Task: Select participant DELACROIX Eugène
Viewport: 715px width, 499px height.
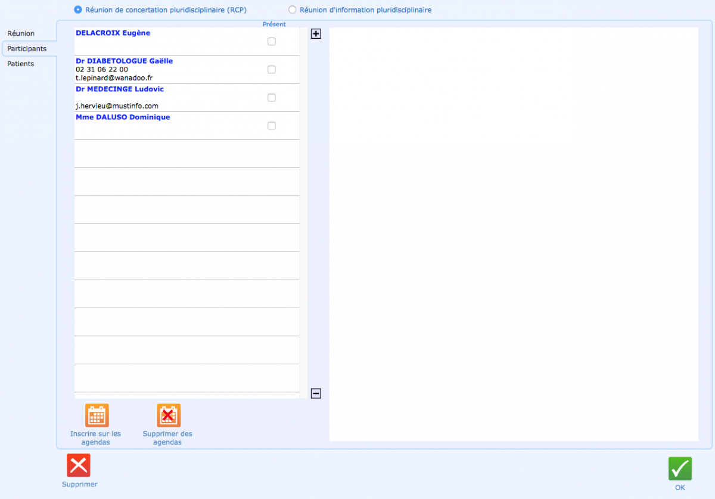Action: pos(113,33)
